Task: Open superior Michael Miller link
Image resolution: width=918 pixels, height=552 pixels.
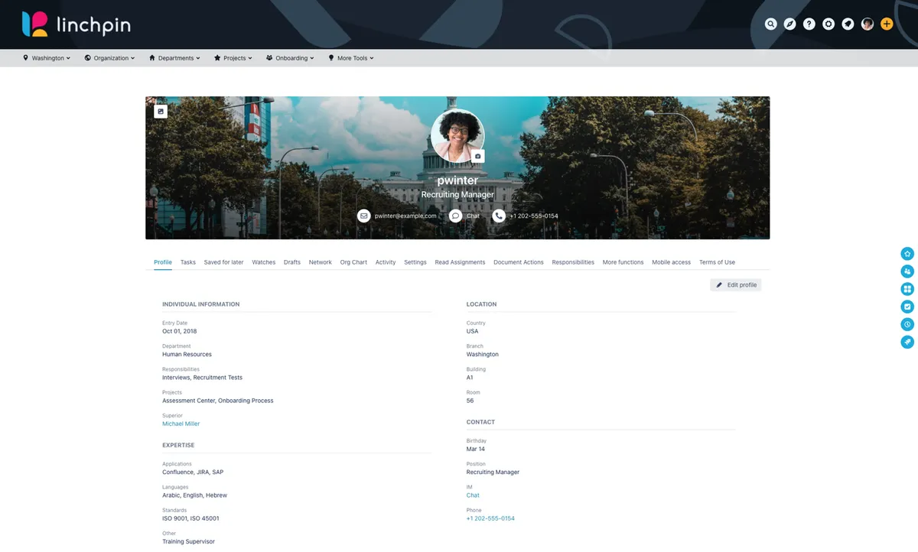Action: [x=181, y=424]
